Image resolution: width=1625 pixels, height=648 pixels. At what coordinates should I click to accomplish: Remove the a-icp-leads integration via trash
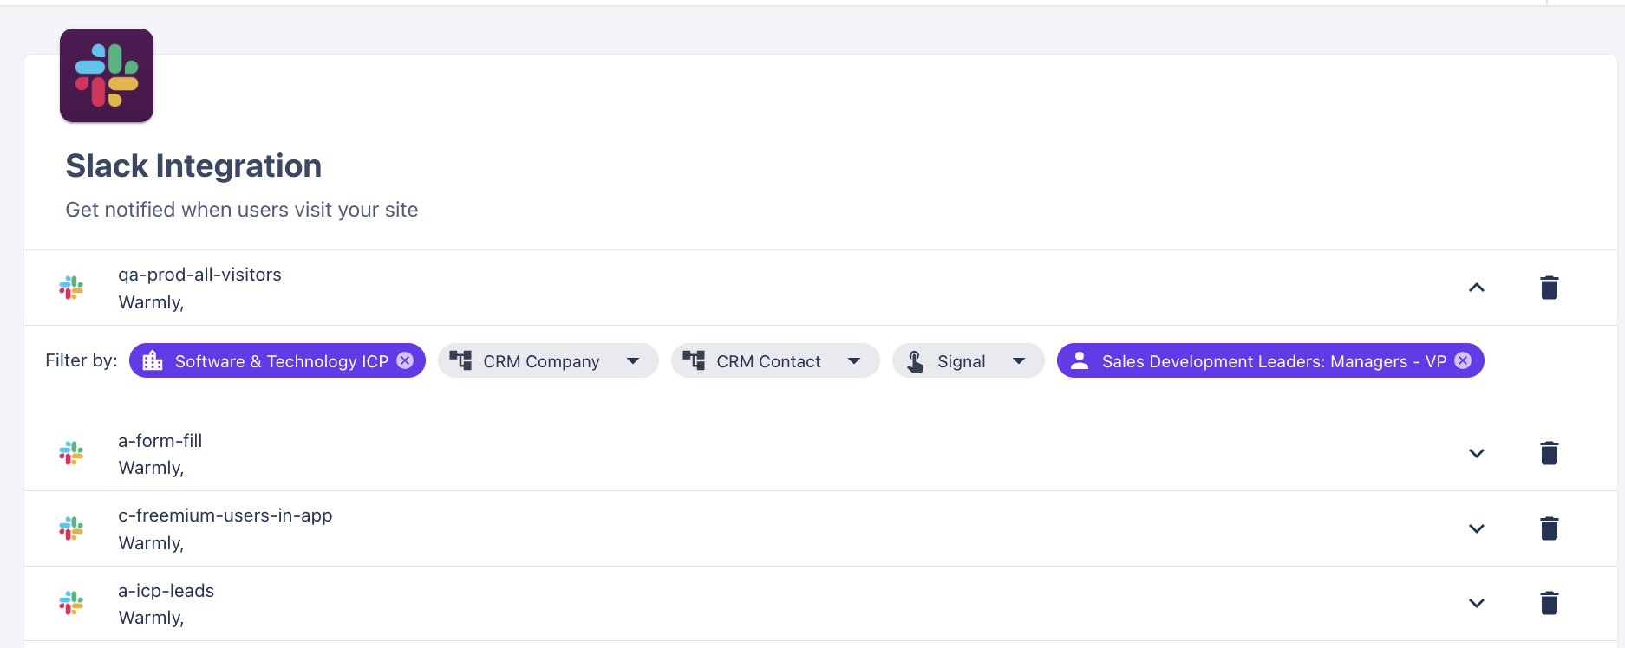pyautogui.click(x=1549, y=603)
